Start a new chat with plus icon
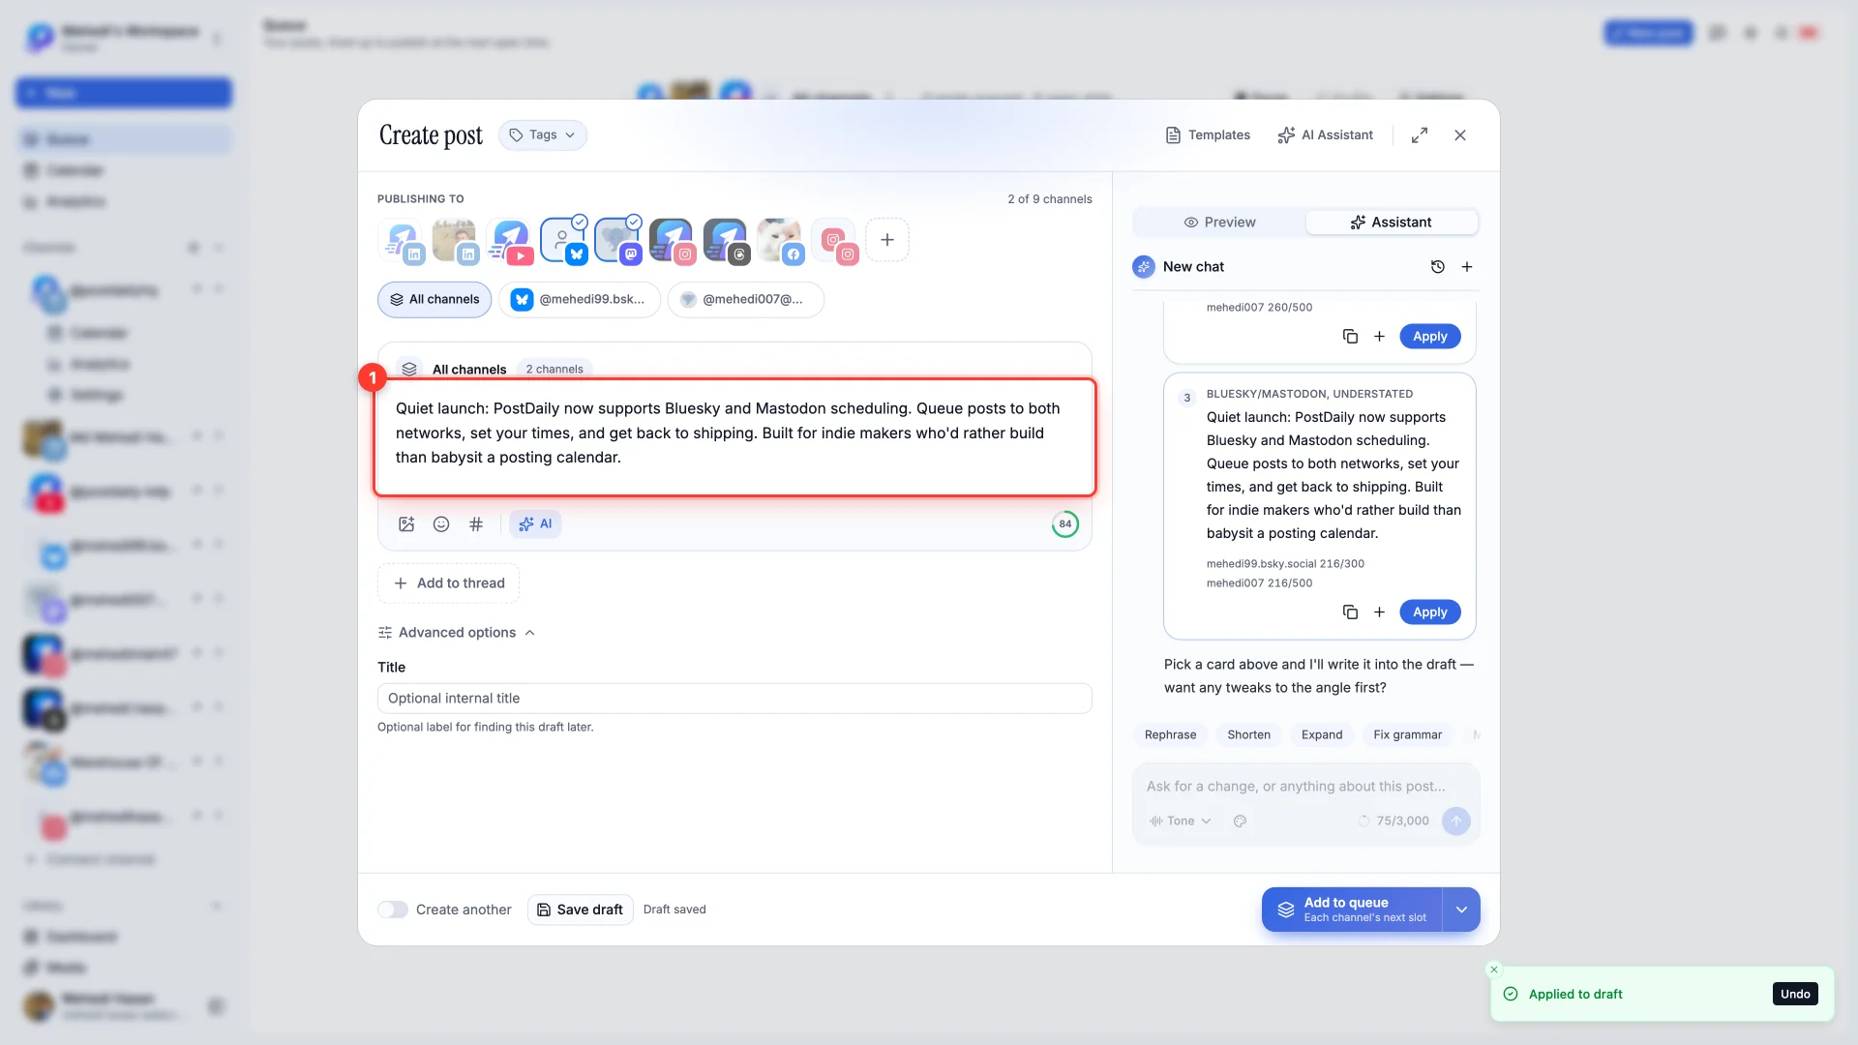 1467,267
